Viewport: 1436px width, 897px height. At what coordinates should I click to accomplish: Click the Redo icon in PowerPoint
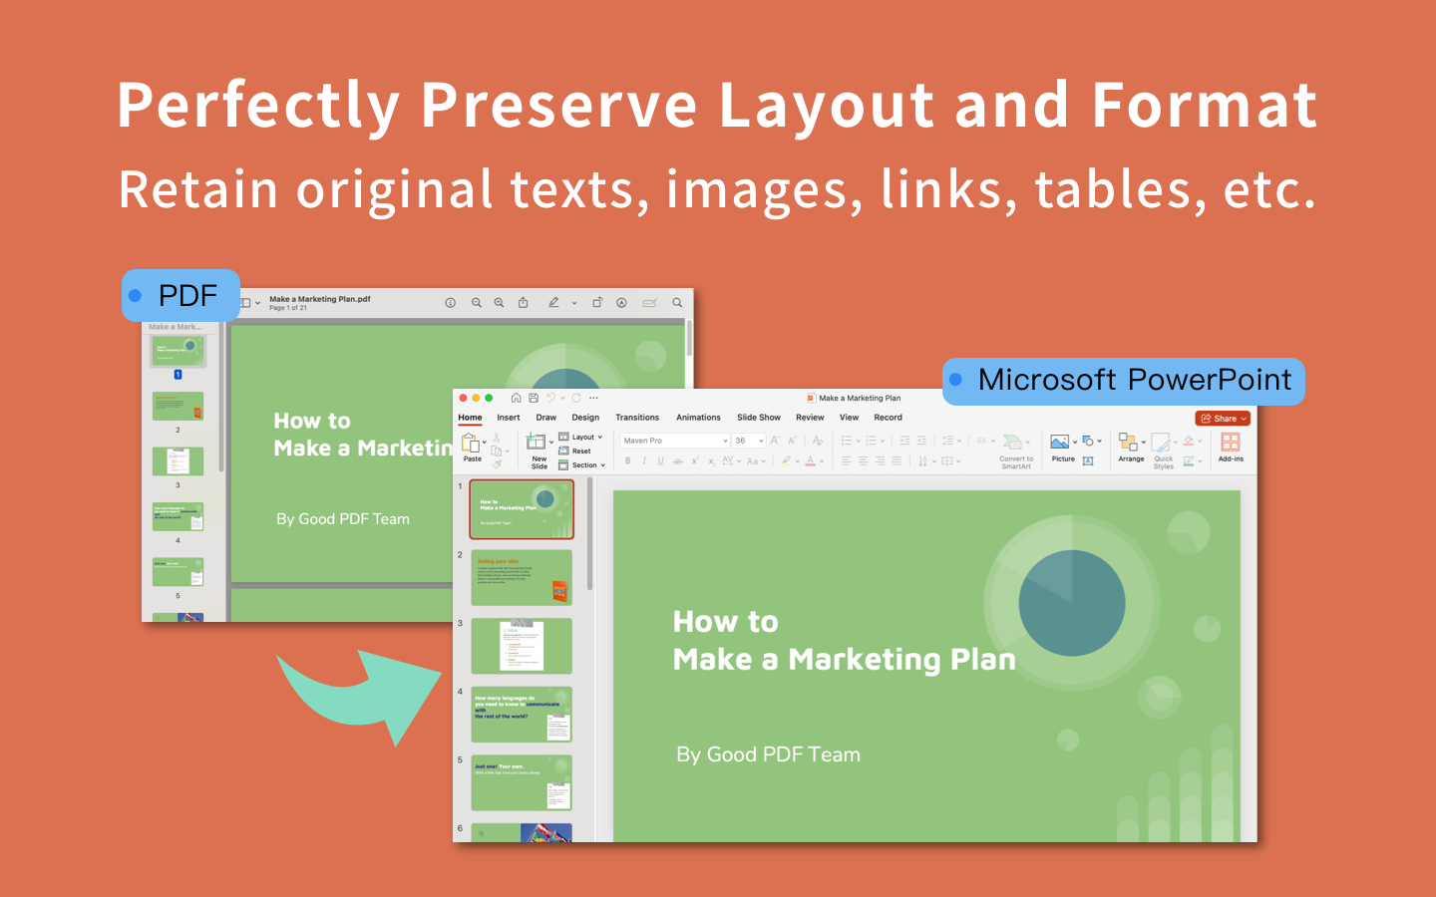(x=576, y=398)
